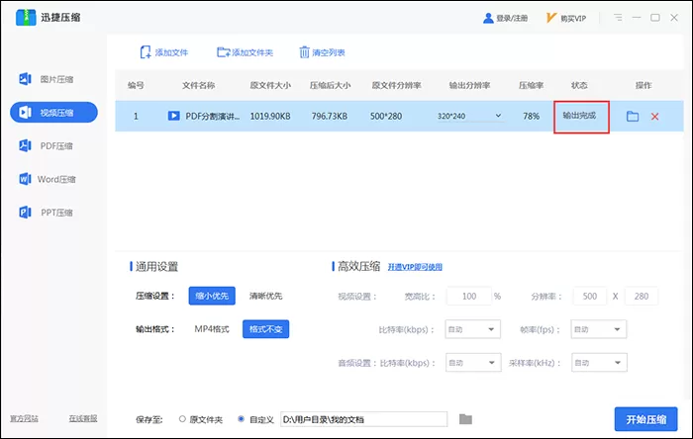Click 添加文件 button text
The width and height of the screenshot is (693, 439).
(x=171, y=52)
